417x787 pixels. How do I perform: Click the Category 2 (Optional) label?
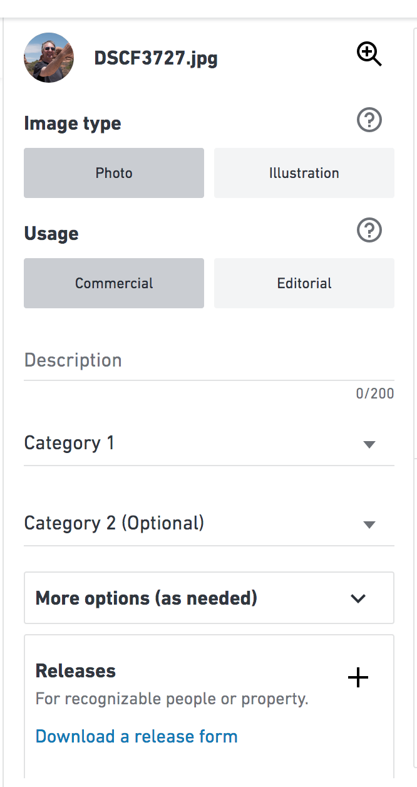pyautogui.click(x=114, y=523)
